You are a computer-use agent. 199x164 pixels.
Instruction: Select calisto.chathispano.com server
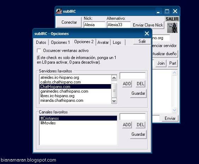tap(75, 82)
